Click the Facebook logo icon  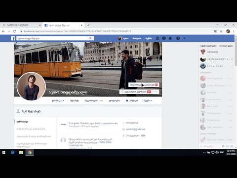(13, 39)
